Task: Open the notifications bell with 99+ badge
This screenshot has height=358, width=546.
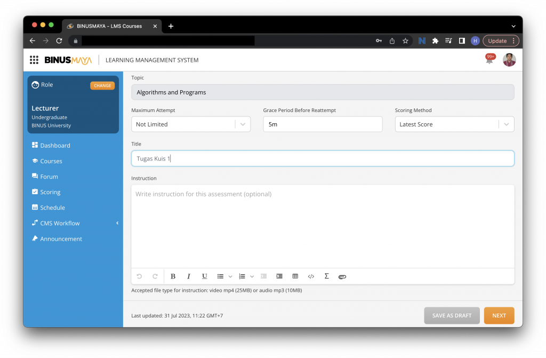Action: [489, 59]
